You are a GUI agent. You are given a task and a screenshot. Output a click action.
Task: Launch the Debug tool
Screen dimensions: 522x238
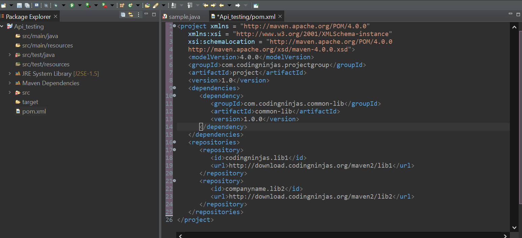56,5
